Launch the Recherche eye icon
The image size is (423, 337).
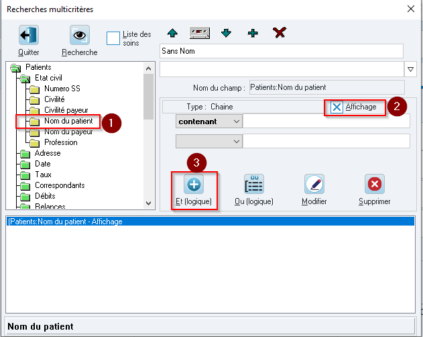tap(80, 35)
